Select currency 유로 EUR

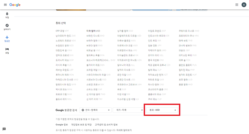(122, 89)
